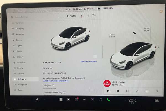Open media search magnifier icon
Screen dimensions: 166x111
[x=157, y=91]
